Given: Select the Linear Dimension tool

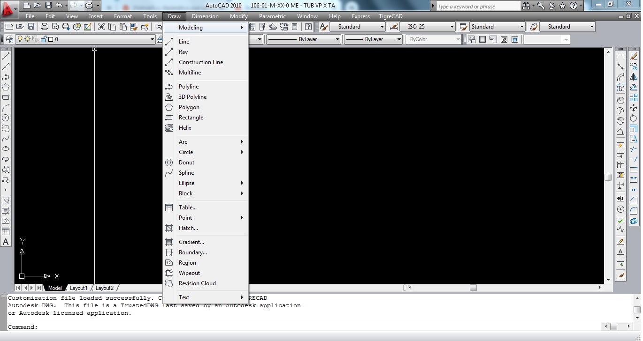Looking at the screenshot, I should point(620,56).
